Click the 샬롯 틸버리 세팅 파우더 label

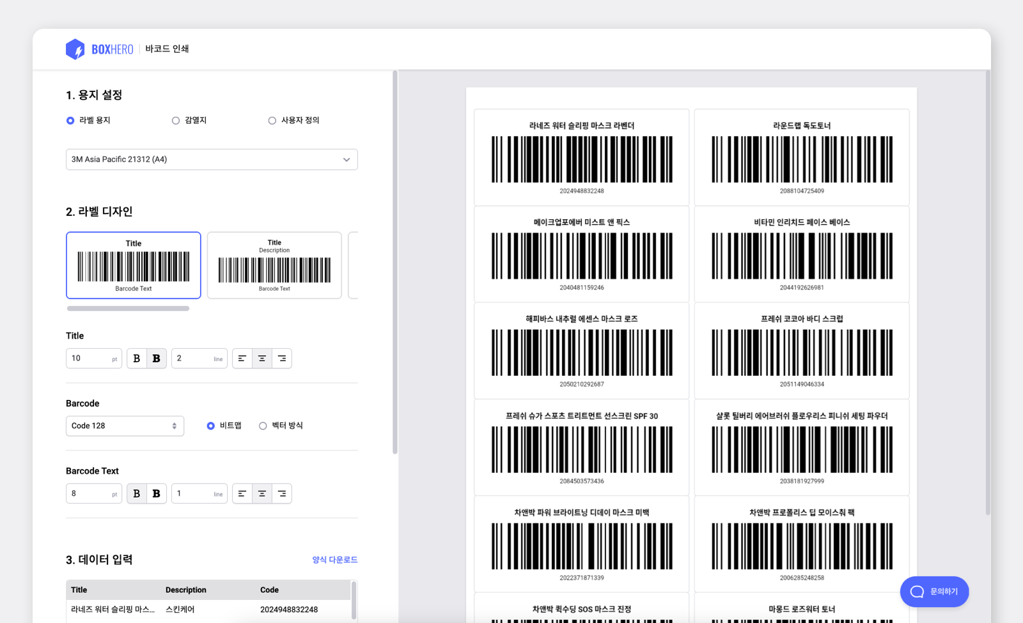[802, 447]
